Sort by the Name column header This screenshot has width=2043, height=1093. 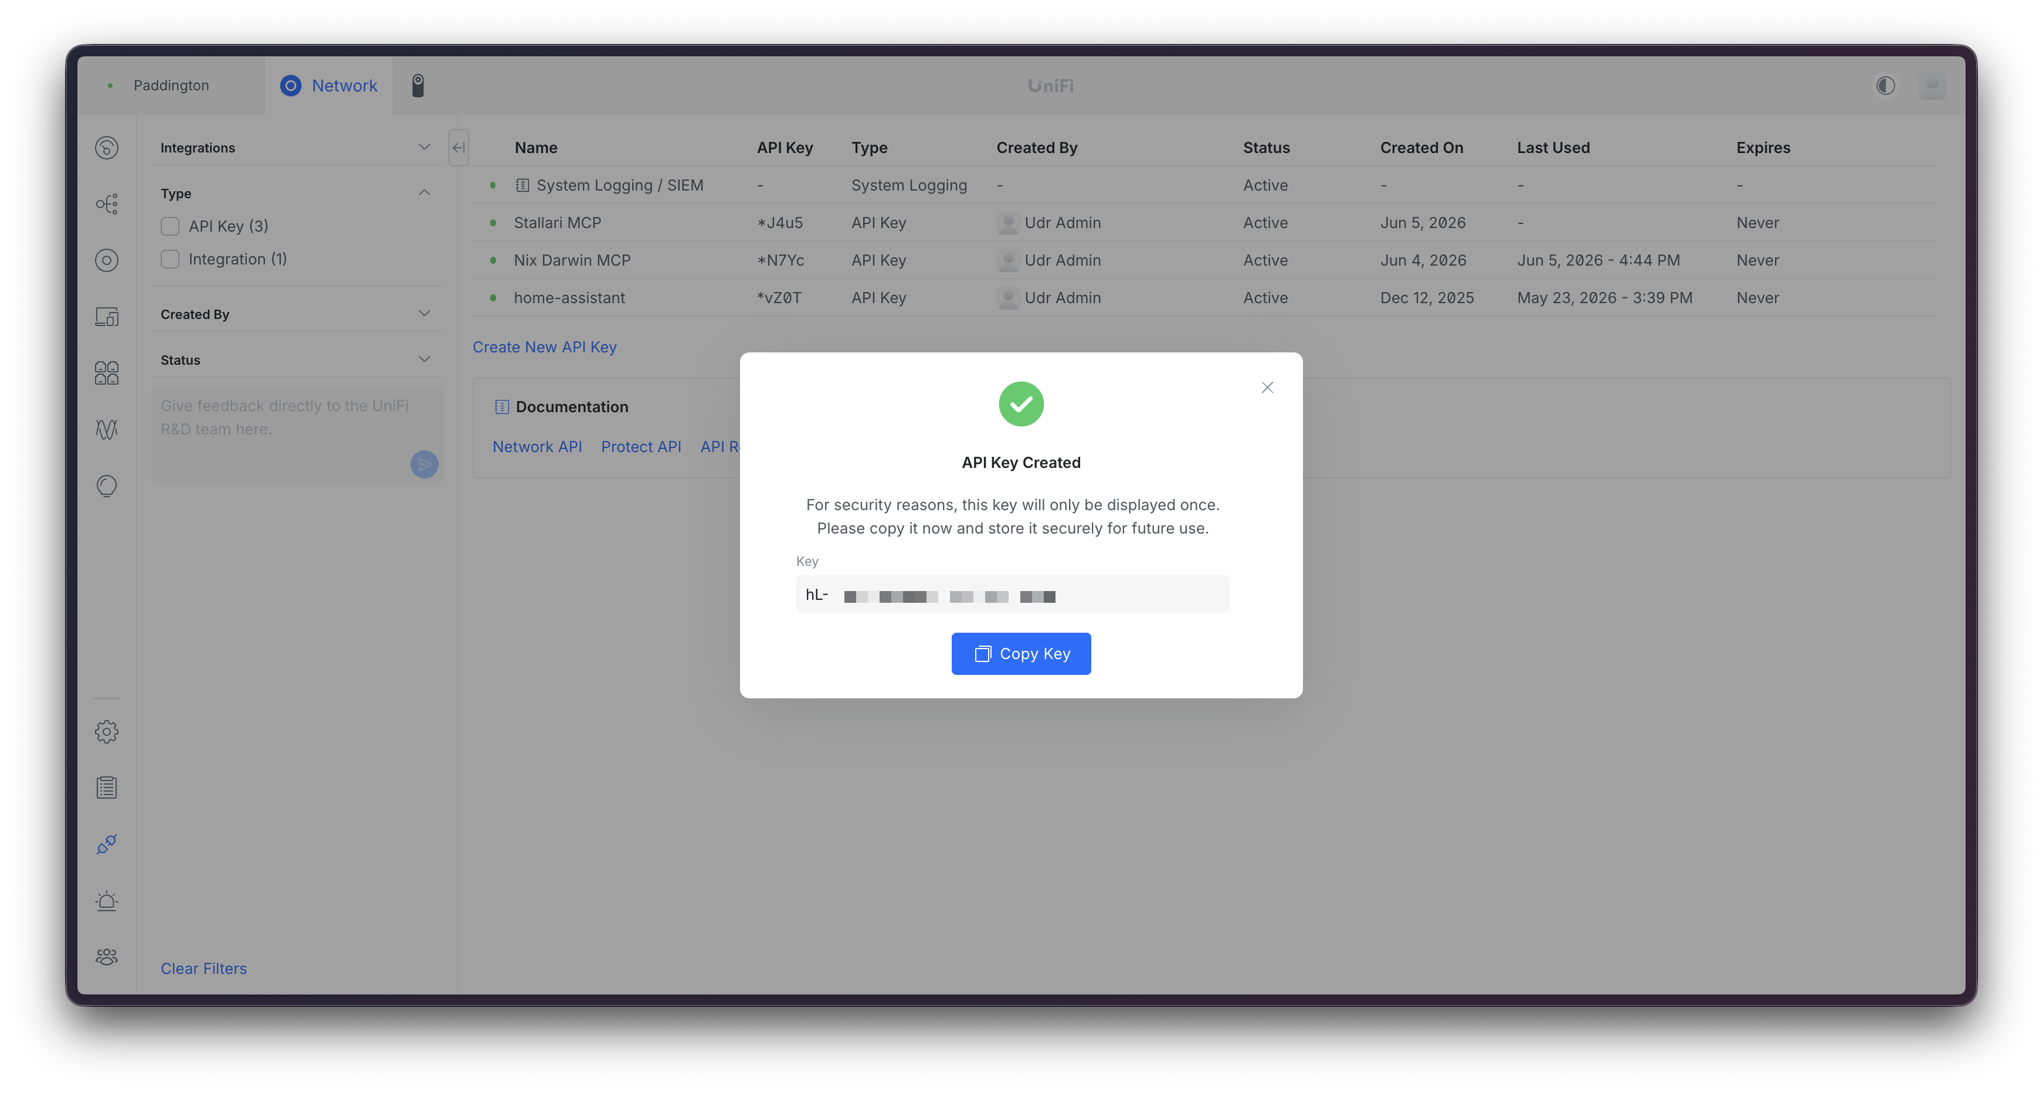[535, 148]
